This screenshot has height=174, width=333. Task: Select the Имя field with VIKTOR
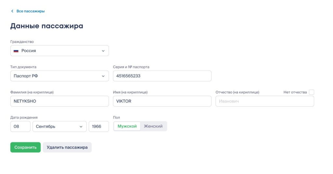(x=162, y=101)
